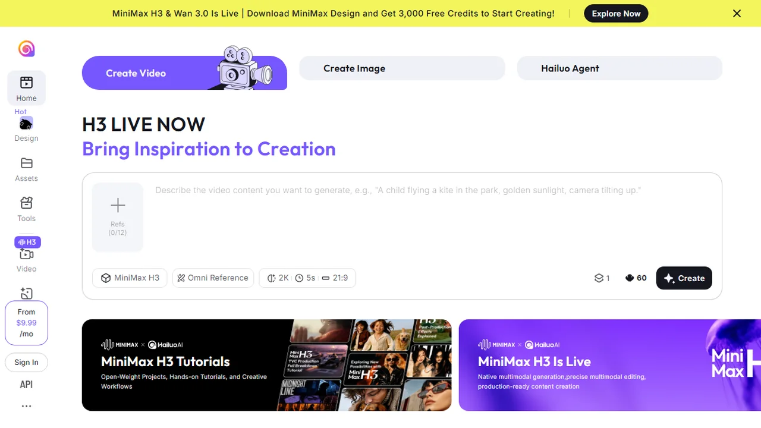
Task: Open the From $9.99/mo pricing offer
Action: pyautogui.click(x=26, y=323)
